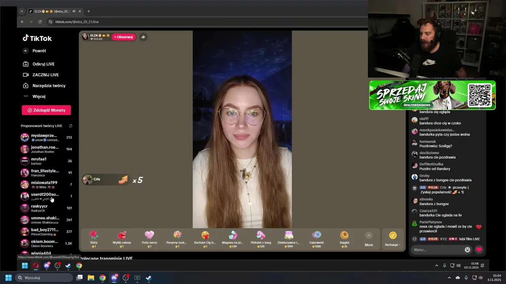Follow ELZA with the Obserwuj button
Viewport: 506px width, 284px height.
(123, 37)
